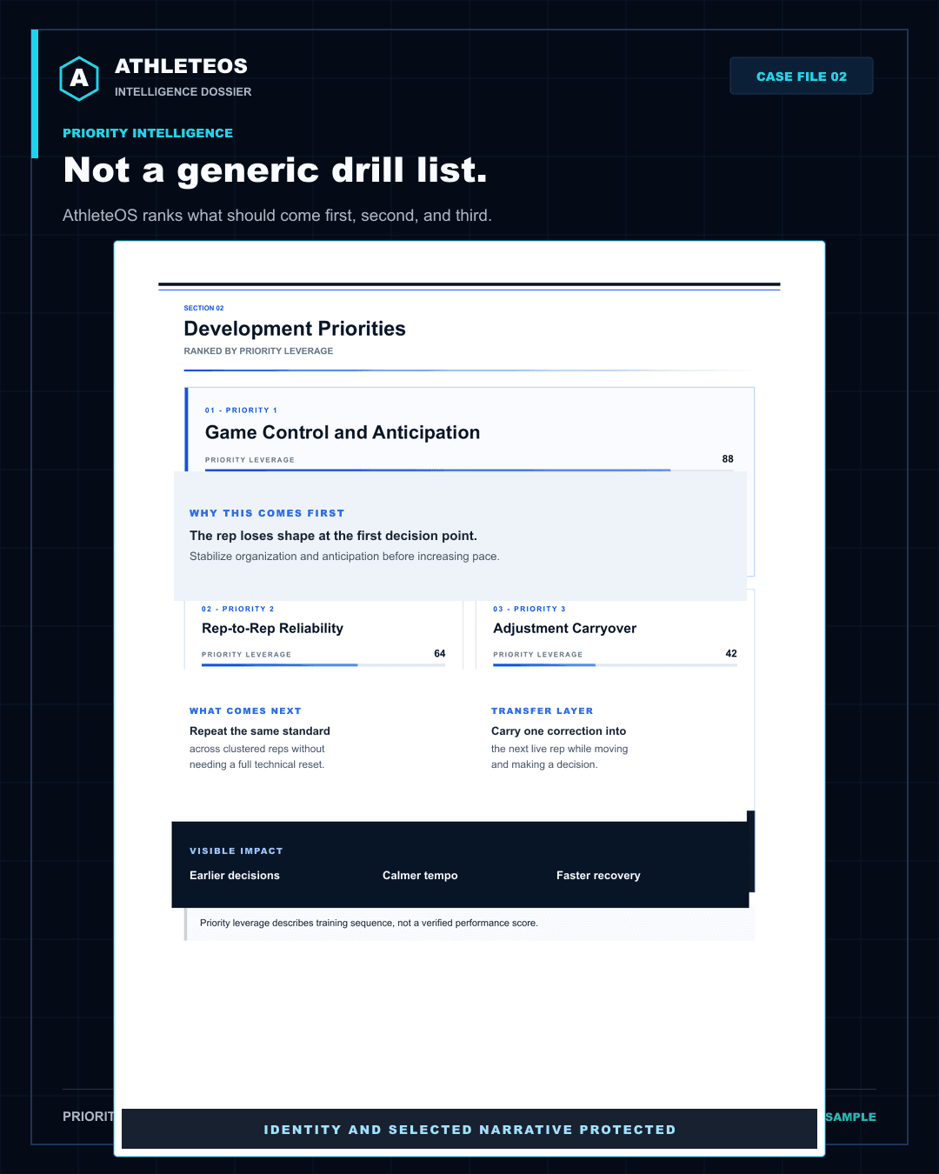939x1174 pixels.
Task: Click the leverage value 42
Action: 731,654
